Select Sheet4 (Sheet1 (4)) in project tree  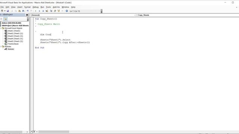pyautogui.click(x=15, y=39)
